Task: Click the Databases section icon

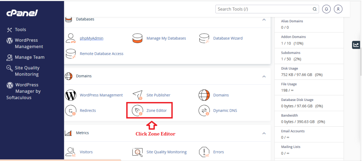Action: point(68,19)
